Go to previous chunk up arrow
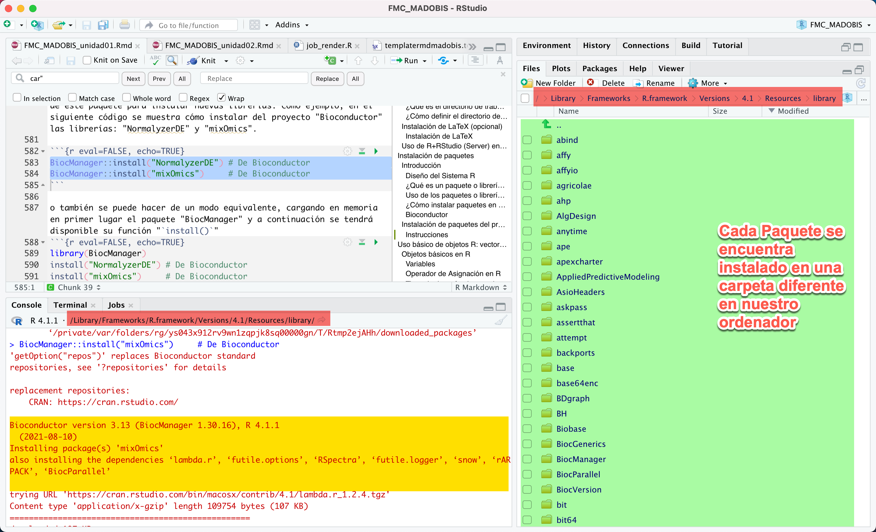Image resolution: width=876 pixels, height=532 pixels. click(358, 61)
